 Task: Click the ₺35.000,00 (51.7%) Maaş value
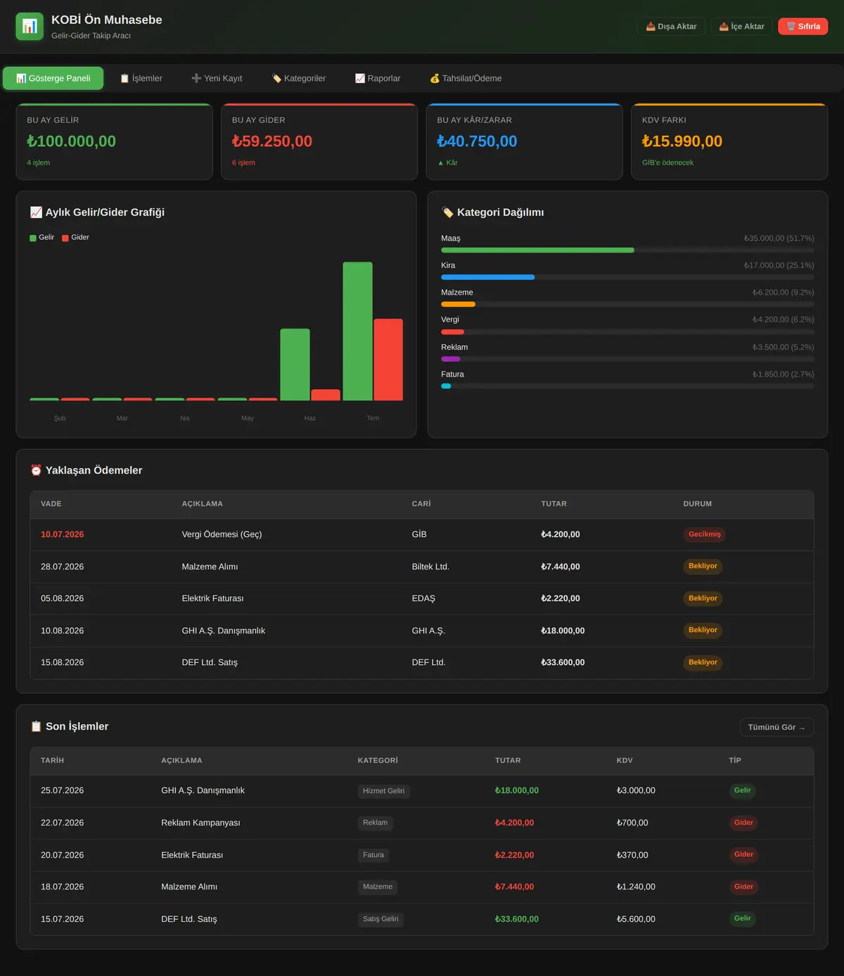click(x=779, y=239)
